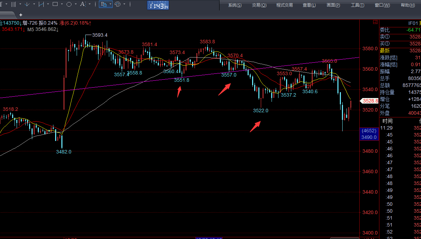Click the digital clock widget
Viewport: 421px width, 239px height.
coord(158,5)
